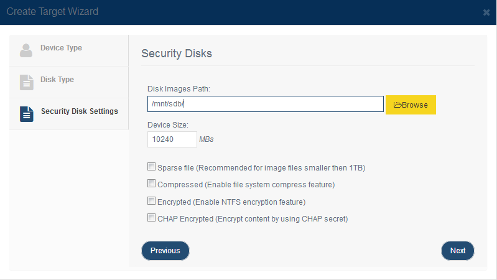The width and height of the screenshot is (497, 280).
Task: Close the Create Target Wizard dialog
Action: tap(486, 12)
